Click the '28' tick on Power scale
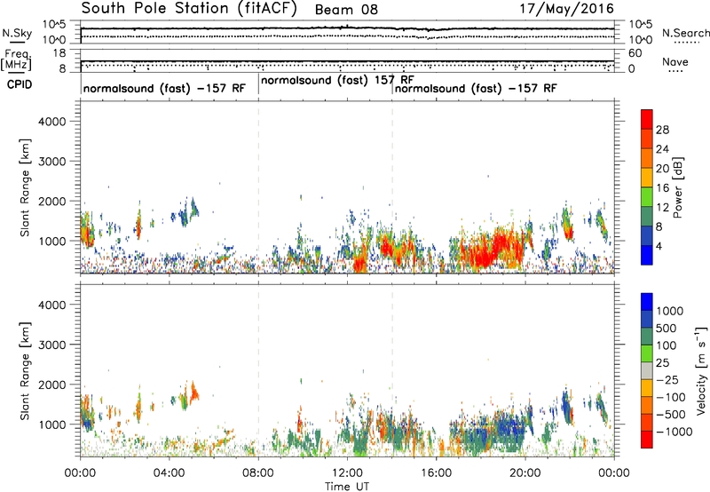 662,130
